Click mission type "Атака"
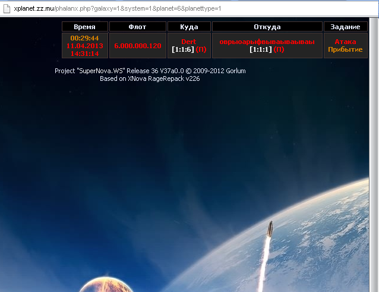The width and height of the screenshot is (379, 292). [x=345, y=42]
